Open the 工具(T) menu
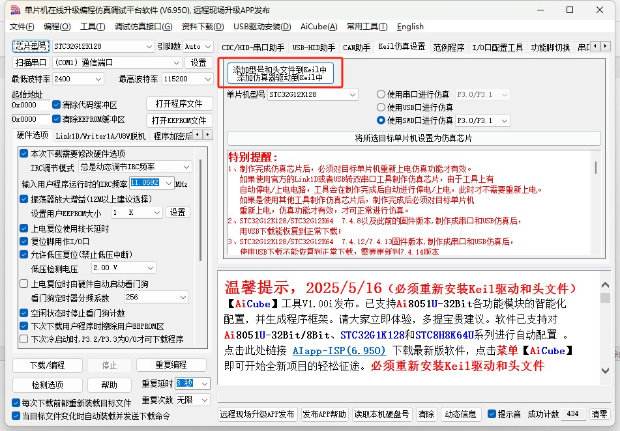 click(x=93, y=27)
